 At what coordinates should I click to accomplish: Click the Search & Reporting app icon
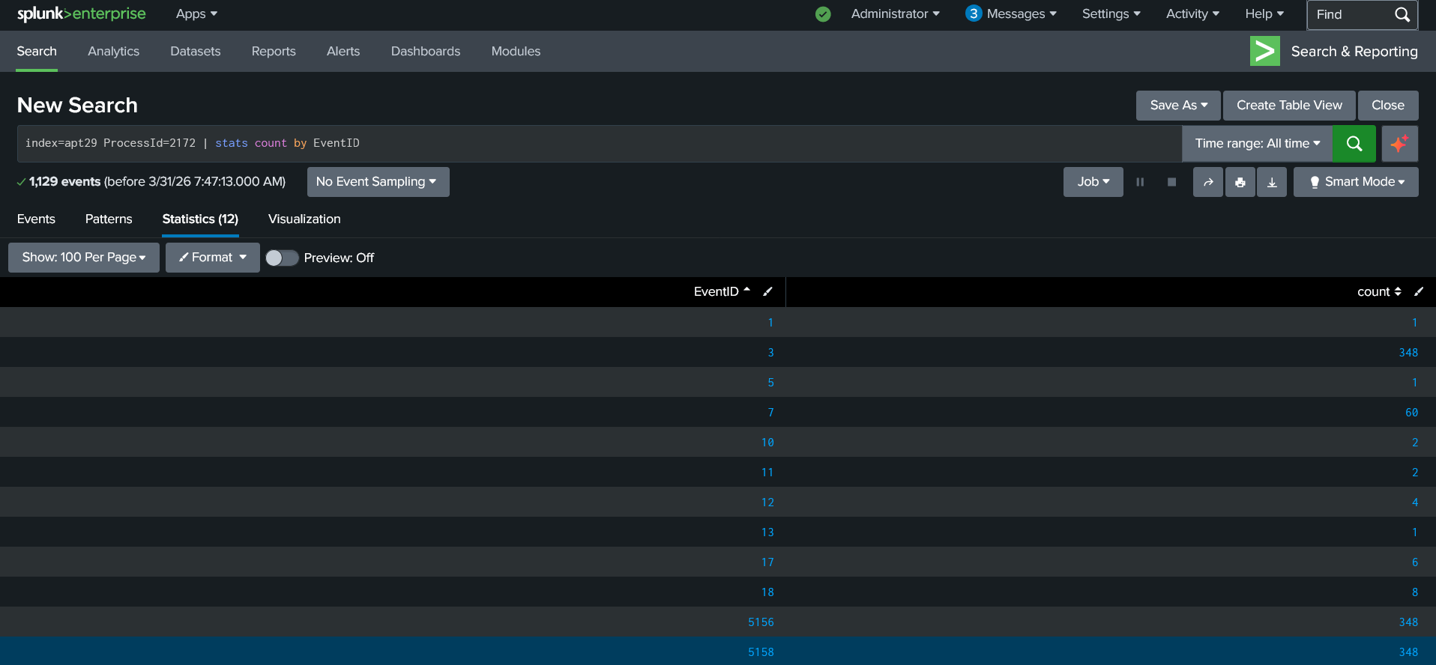(x=1265, y=51)
